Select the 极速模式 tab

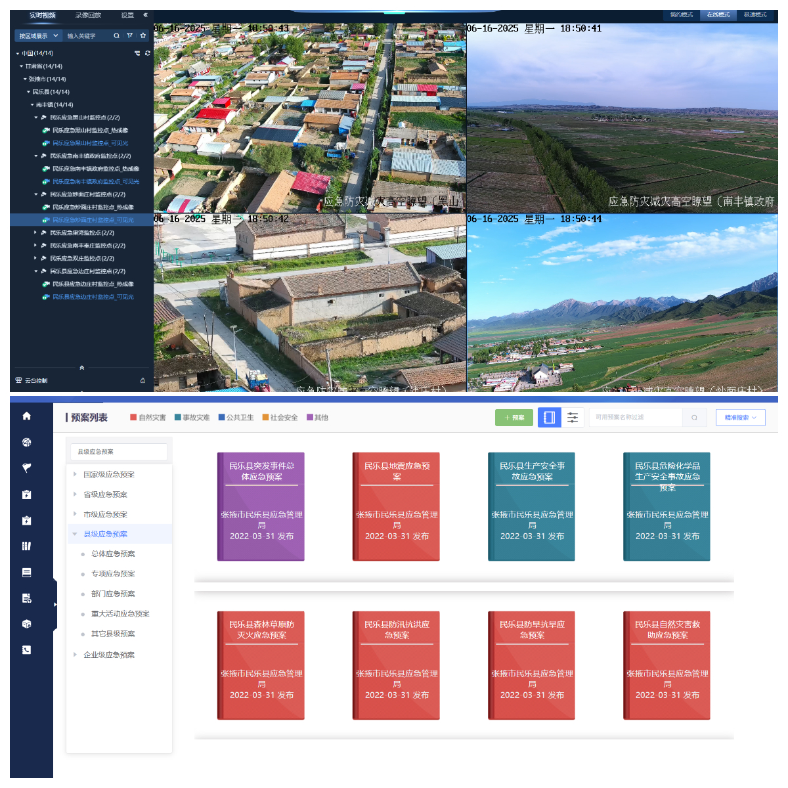click(755, 14)
